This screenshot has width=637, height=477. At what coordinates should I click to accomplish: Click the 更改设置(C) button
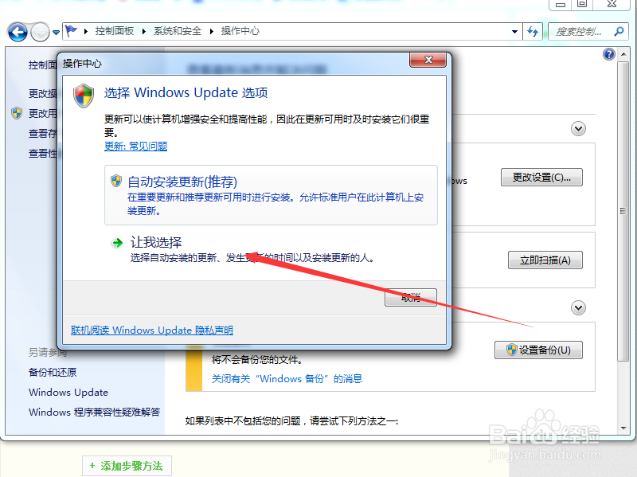(541, 177)
